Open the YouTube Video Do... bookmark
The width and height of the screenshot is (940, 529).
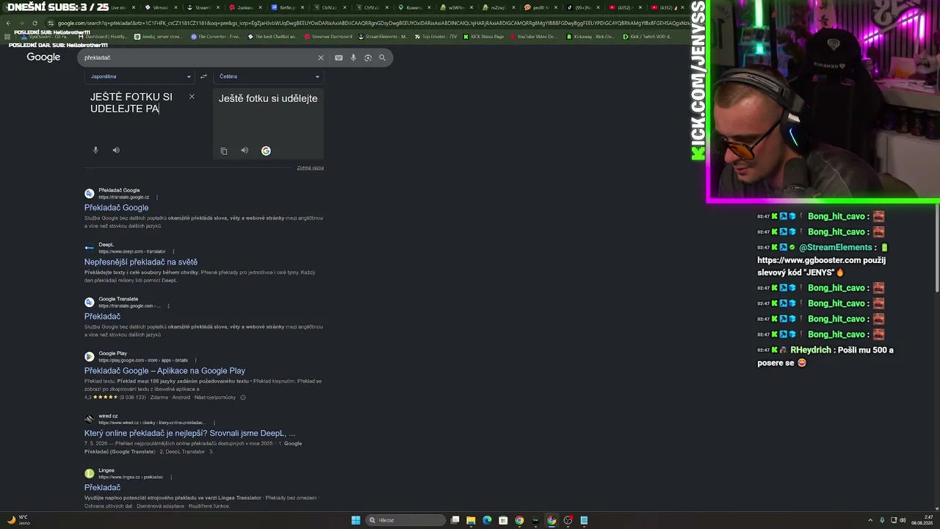[x=533, y=36]
